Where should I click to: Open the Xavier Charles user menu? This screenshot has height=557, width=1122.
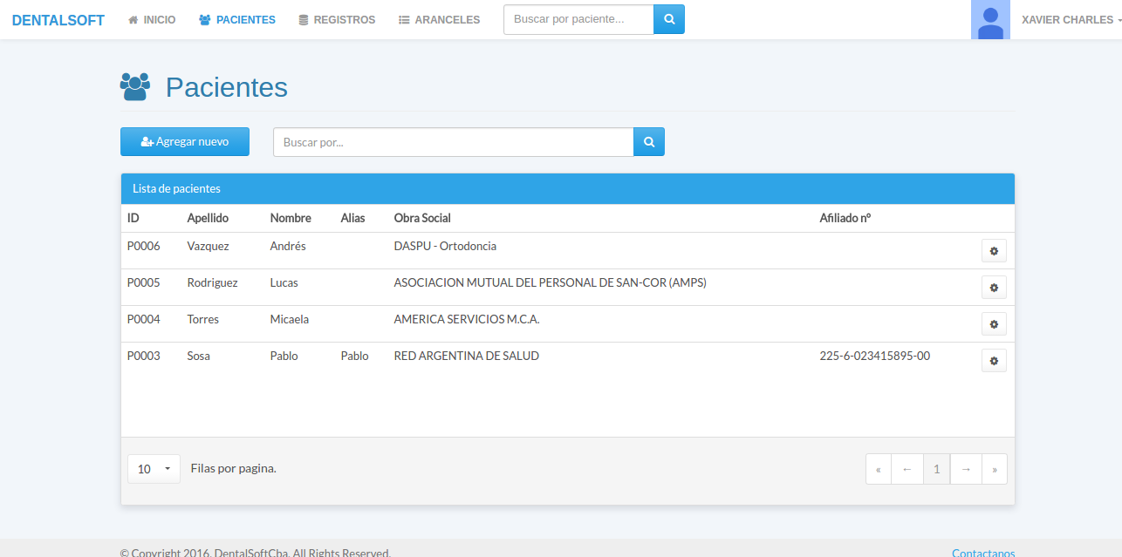coord(1071,20)
